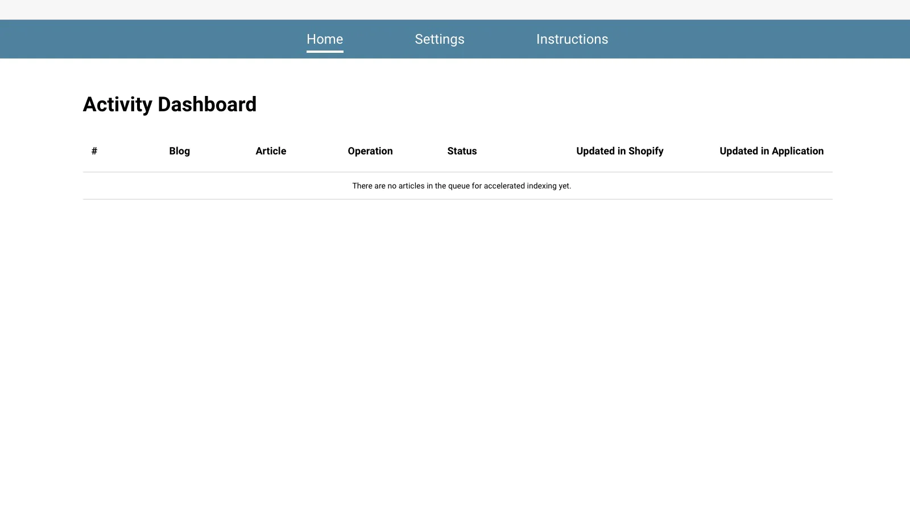Click the Status column header
The image size is (910, 511).
click(462, 151)
